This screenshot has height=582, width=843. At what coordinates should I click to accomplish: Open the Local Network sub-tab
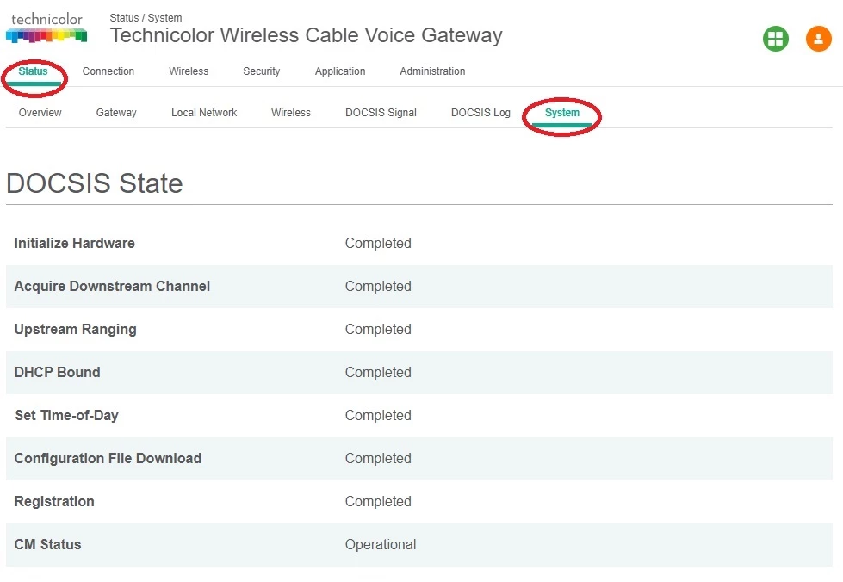(204, 113)
